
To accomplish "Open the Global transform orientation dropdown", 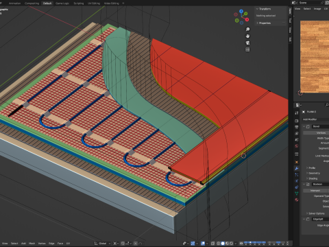I will coord(102,244).
